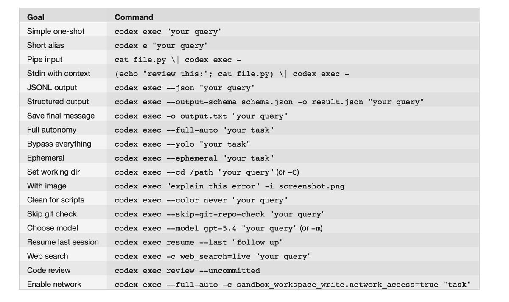Select the "Save final message" label
The height and width of the screenshot is (302, 509).
[x=61, y=116]
